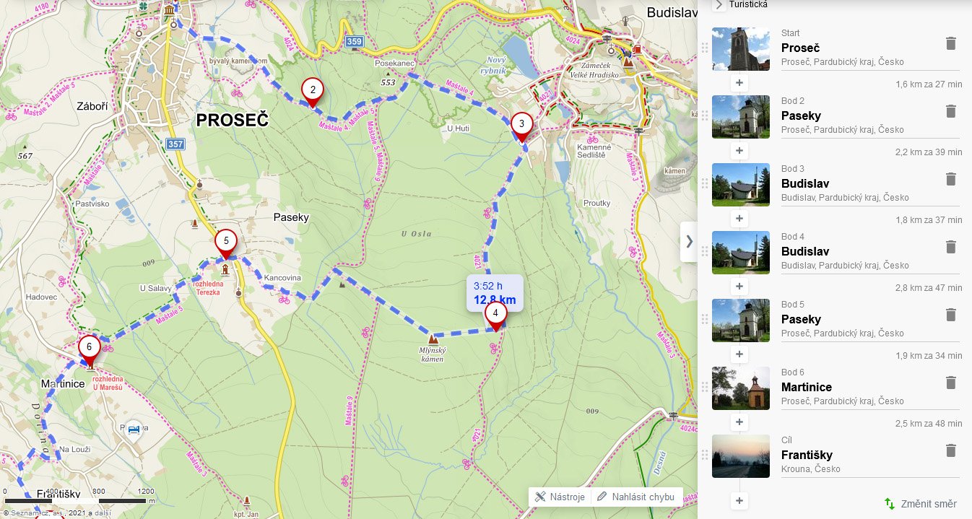Click the Martinice waypoint thumbnail photo
This screenshot has width=972, height=519.
tap(740, 388)
